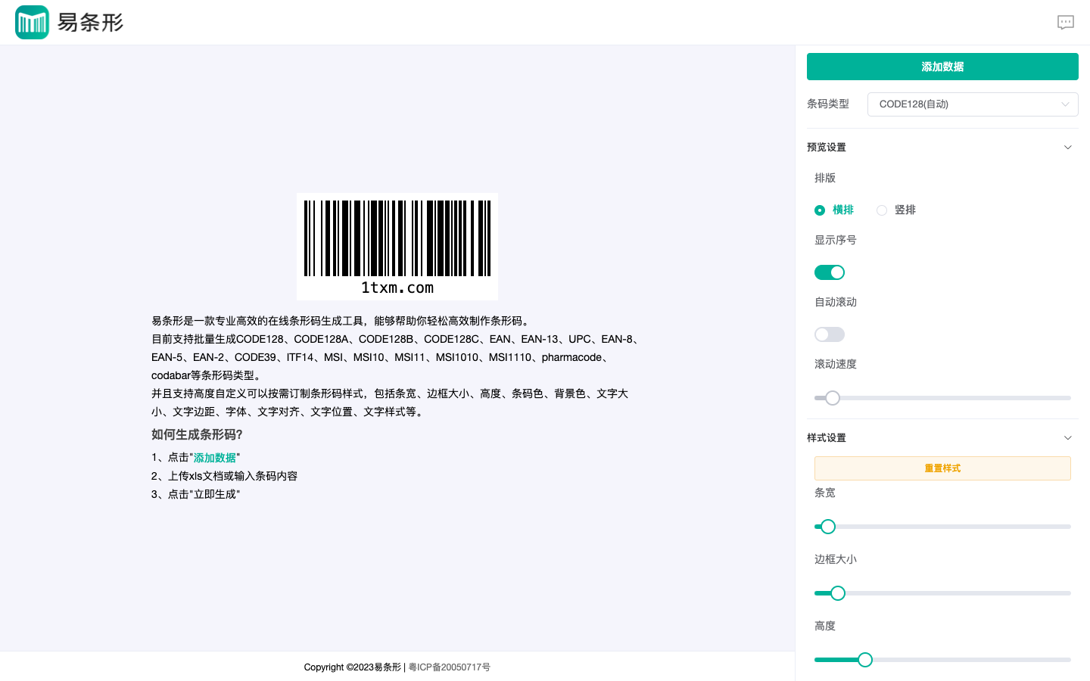Screen dimensions: 1090x681
Task: Click the 条宽 slider handle
Action: (828, 527)
